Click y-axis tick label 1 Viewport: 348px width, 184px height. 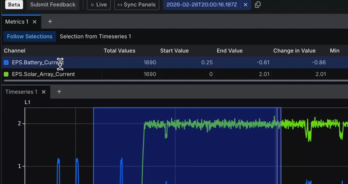click(19, 166)
